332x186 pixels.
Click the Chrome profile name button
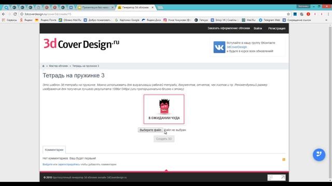click(x=303, y=6)
